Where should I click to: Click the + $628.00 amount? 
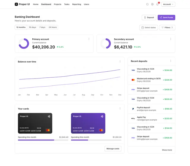(167, 99)
